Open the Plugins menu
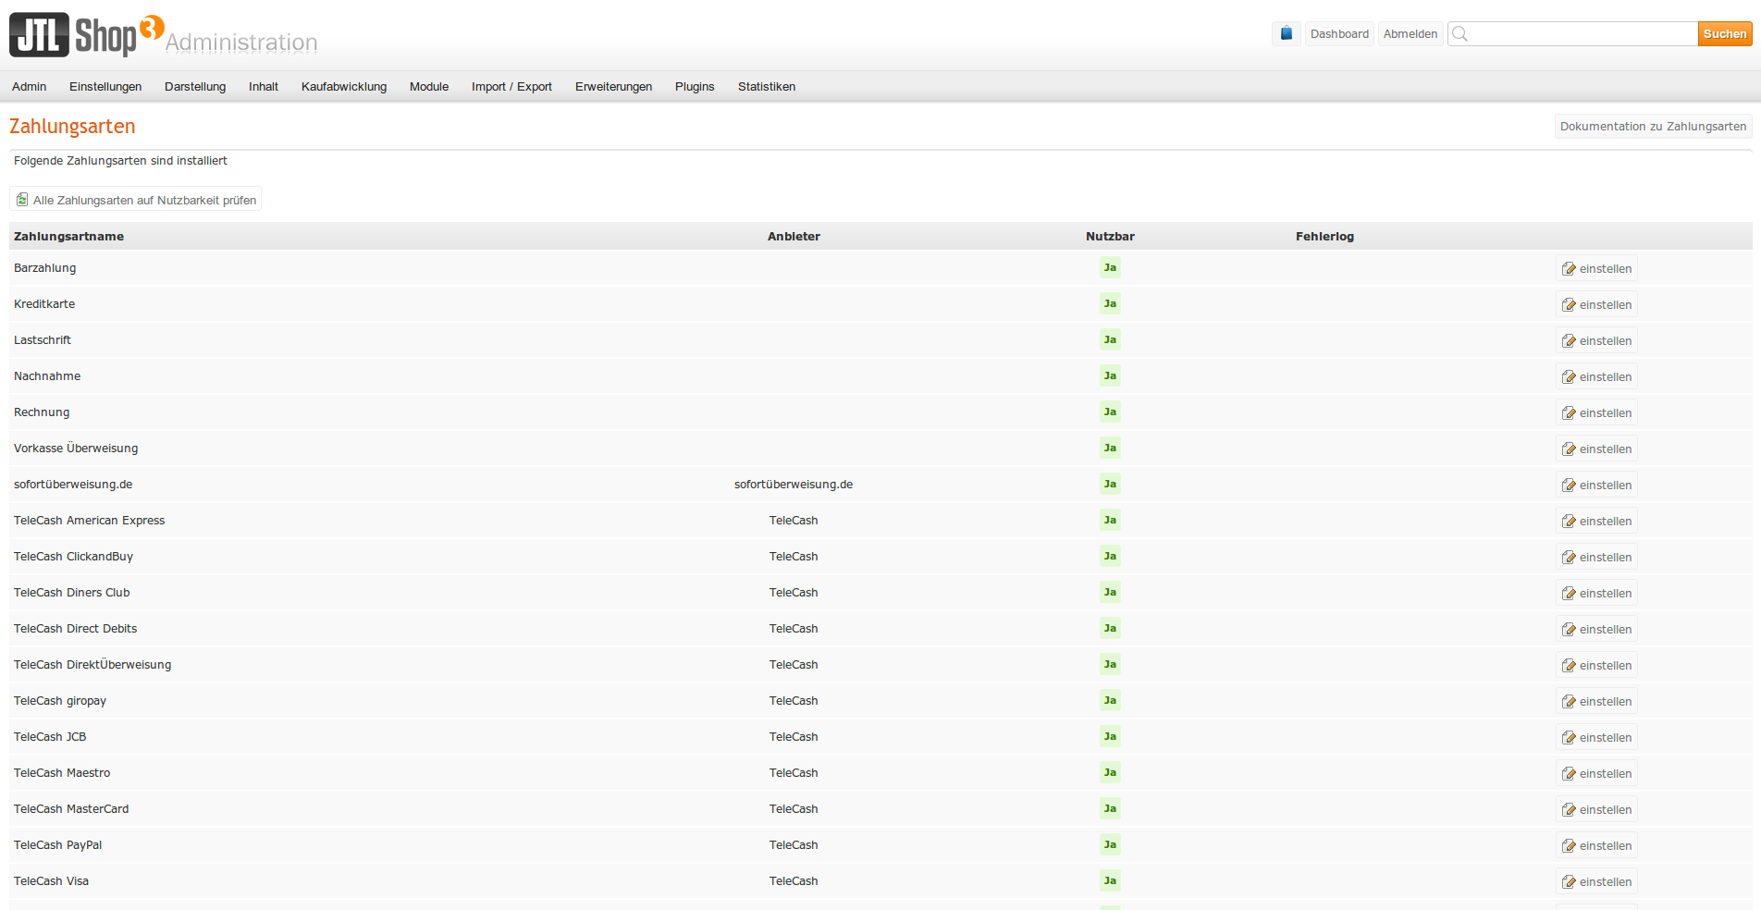The width and height of the screenshot is (1761, 910). 695,87
